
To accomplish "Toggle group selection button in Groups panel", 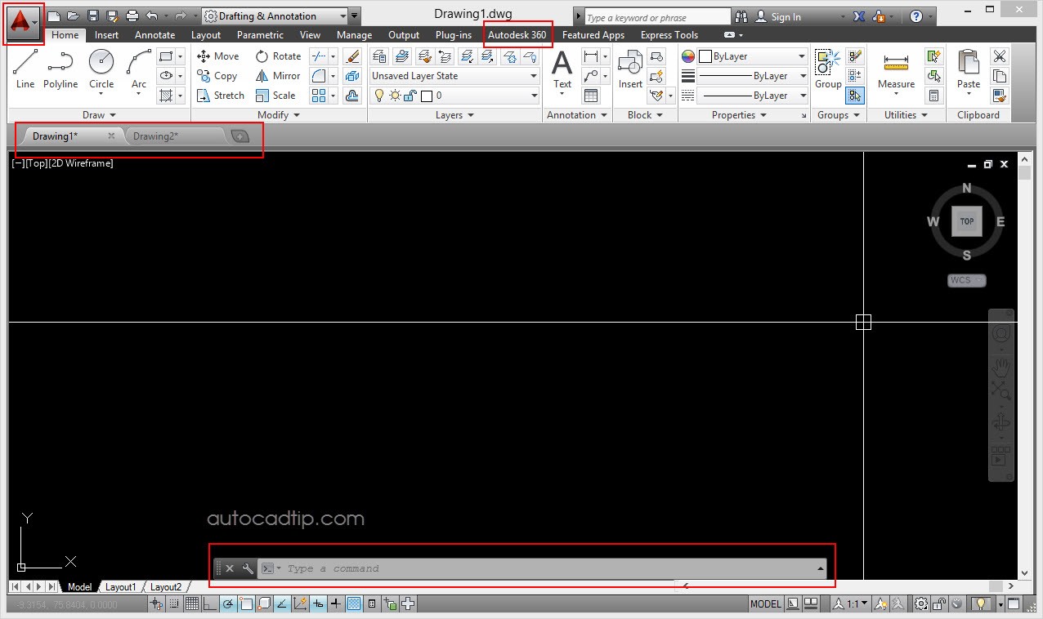I will pos(854,96).
